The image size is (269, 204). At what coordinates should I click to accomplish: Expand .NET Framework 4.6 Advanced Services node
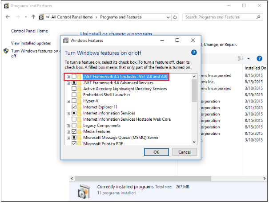click(68, 83)
